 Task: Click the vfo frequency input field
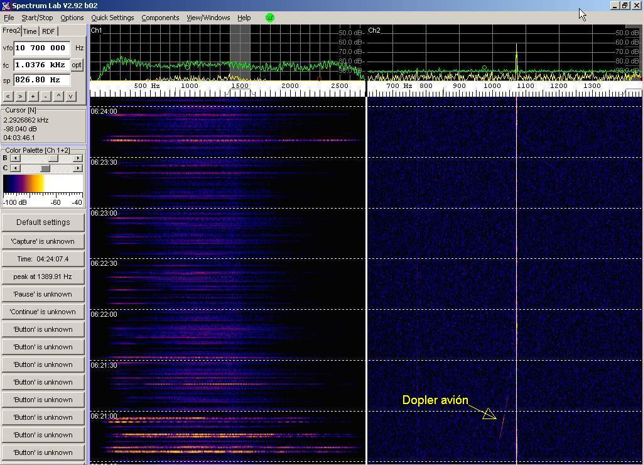(x=41, y=48)
